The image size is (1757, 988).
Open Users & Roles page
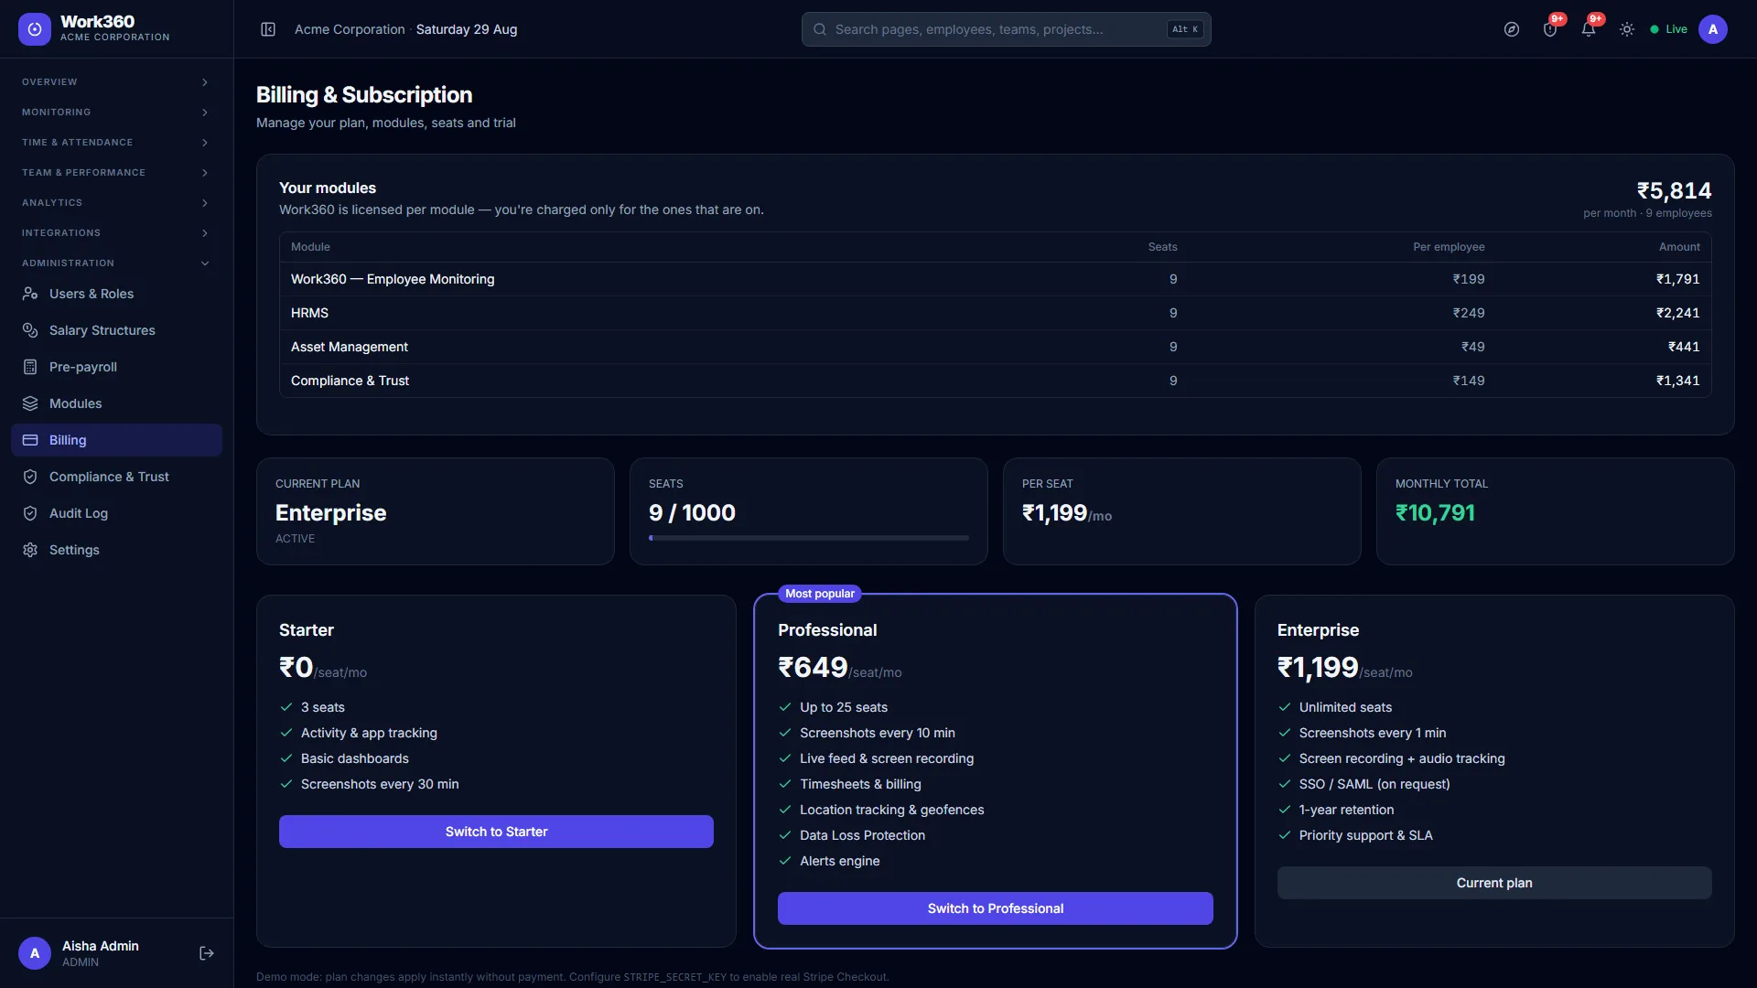tap(116, 294)
